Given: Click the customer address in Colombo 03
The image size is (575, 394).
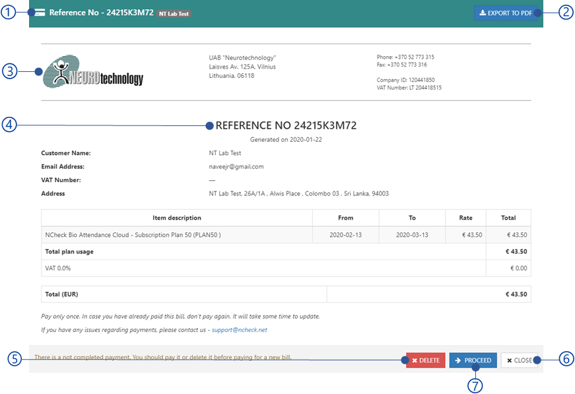Looking at the screenshot, I should (x=298, y=193).
